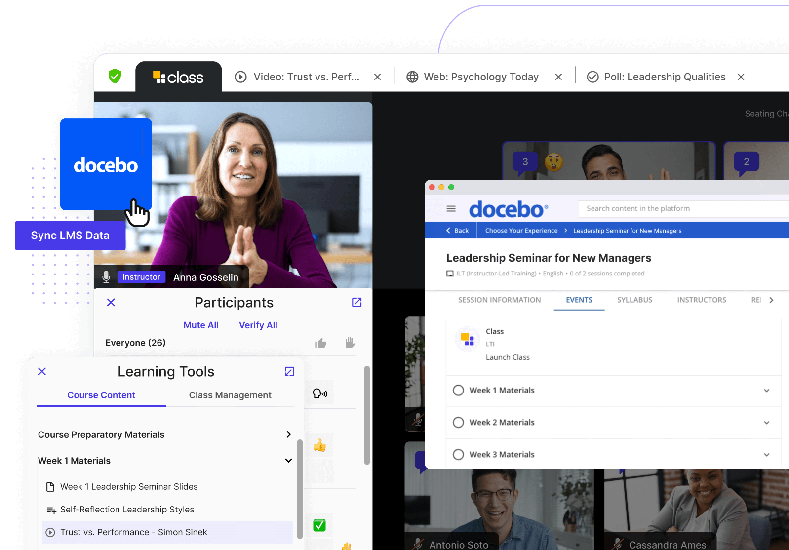Select the Week 2 Materials radio button
This screenshot has width=789, height=550.
458,422
